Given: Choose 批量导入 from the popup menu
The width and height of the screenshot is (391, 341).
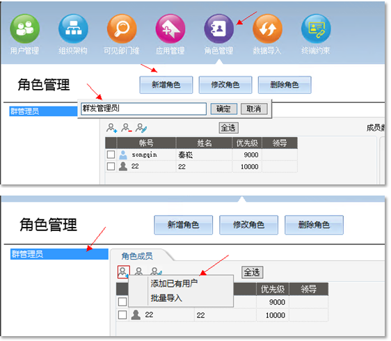Looking at the screenshot, I should coord(166,298).
